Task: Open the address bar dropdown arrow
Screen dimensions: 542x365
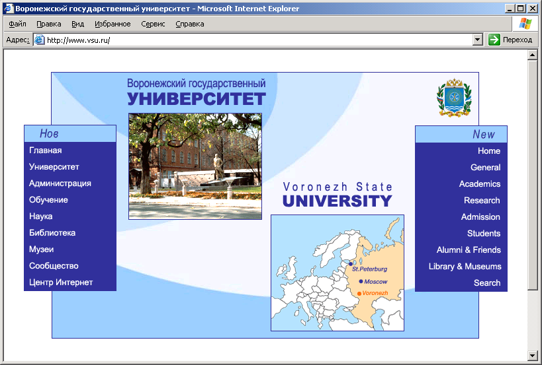Action: coord(477,40)
